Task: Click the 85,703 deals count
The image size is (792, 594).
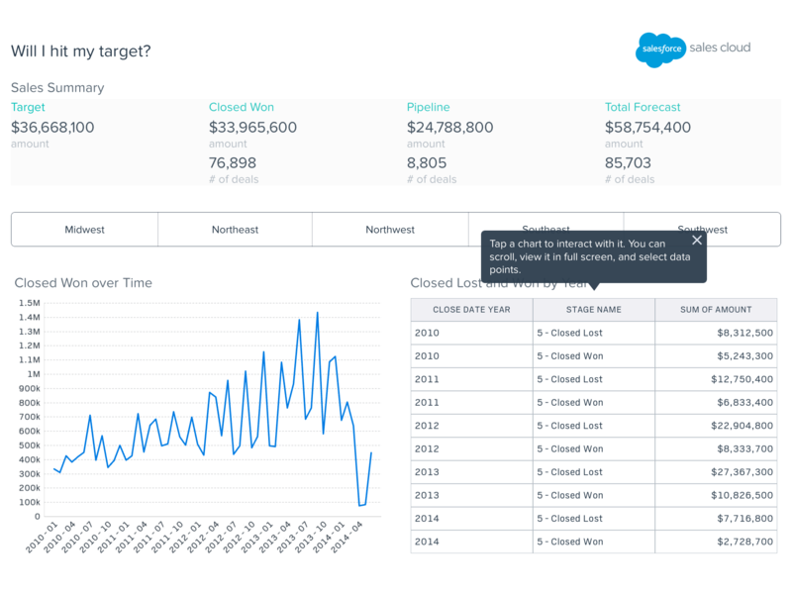Action: (x=628, y=162)
